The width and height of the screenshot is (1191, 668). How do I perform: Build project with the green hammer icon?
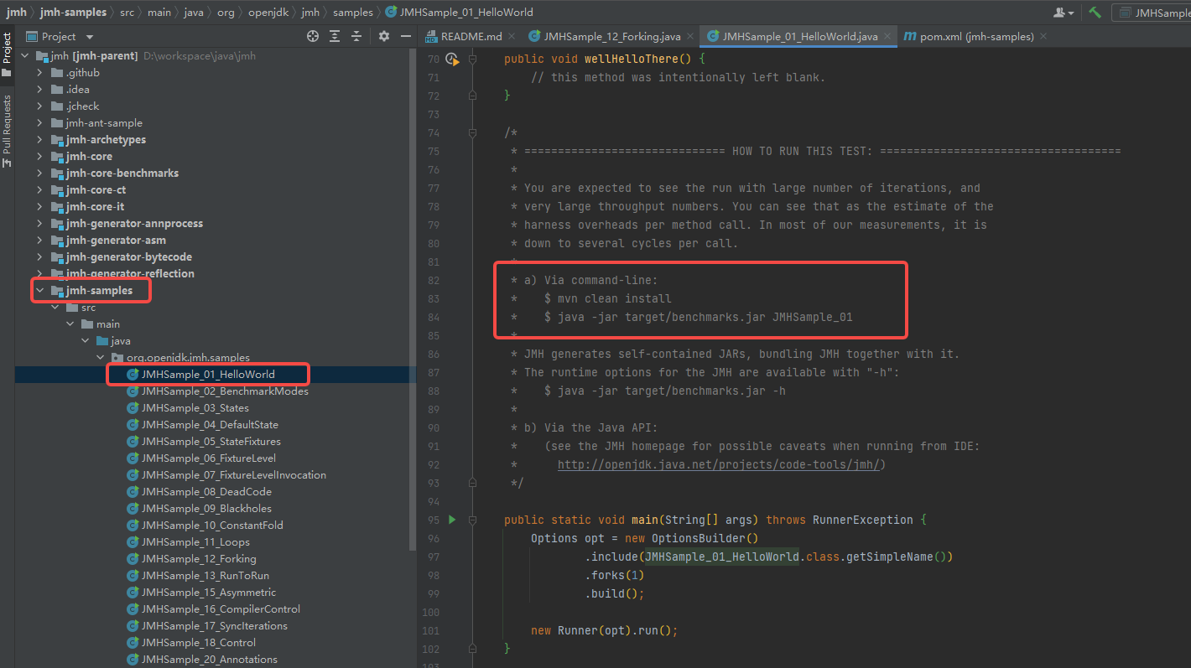point(1095,13)
